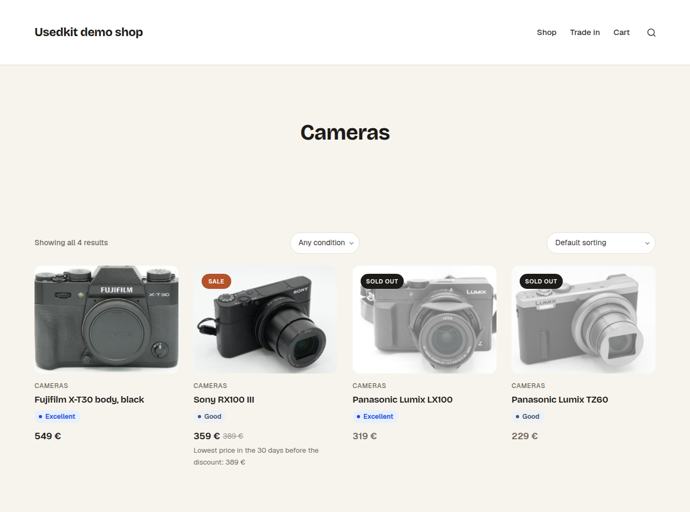Open the Cart page
The height and width of the screenshot is (512, 690).
pyautogui.click(x=622, y=32)
